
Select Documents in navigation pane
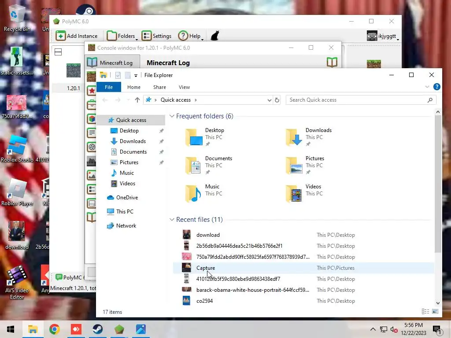(x=133, y=152)
